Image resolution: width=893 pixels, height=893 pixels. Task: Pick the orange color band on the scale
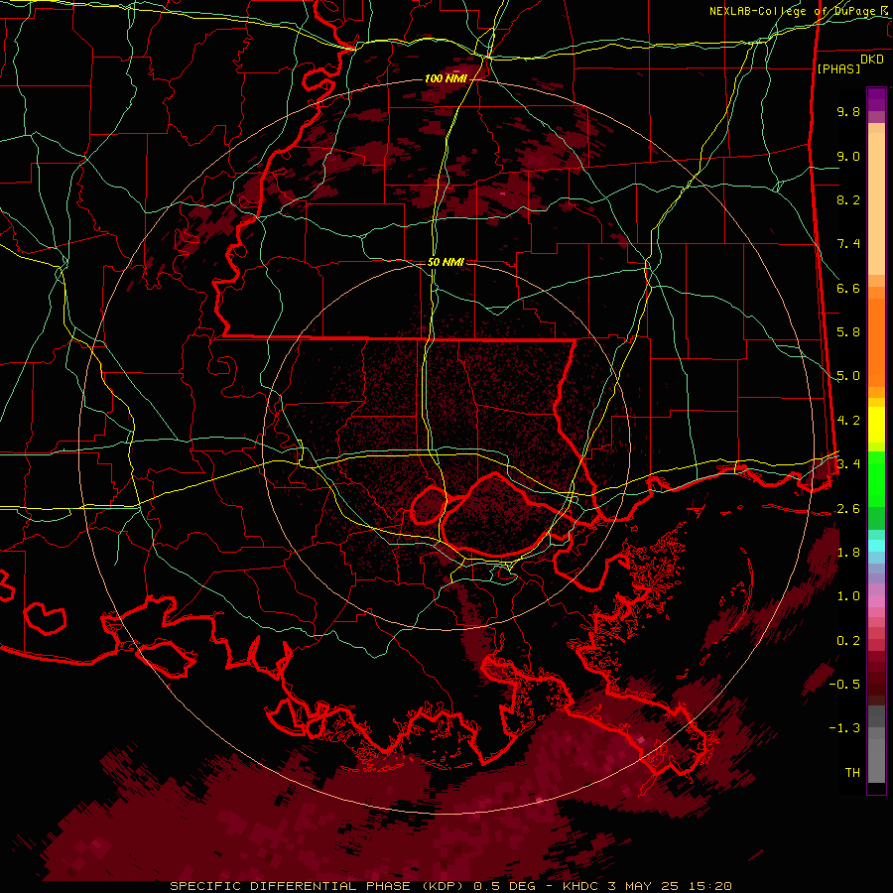click(x=876, y=341)
